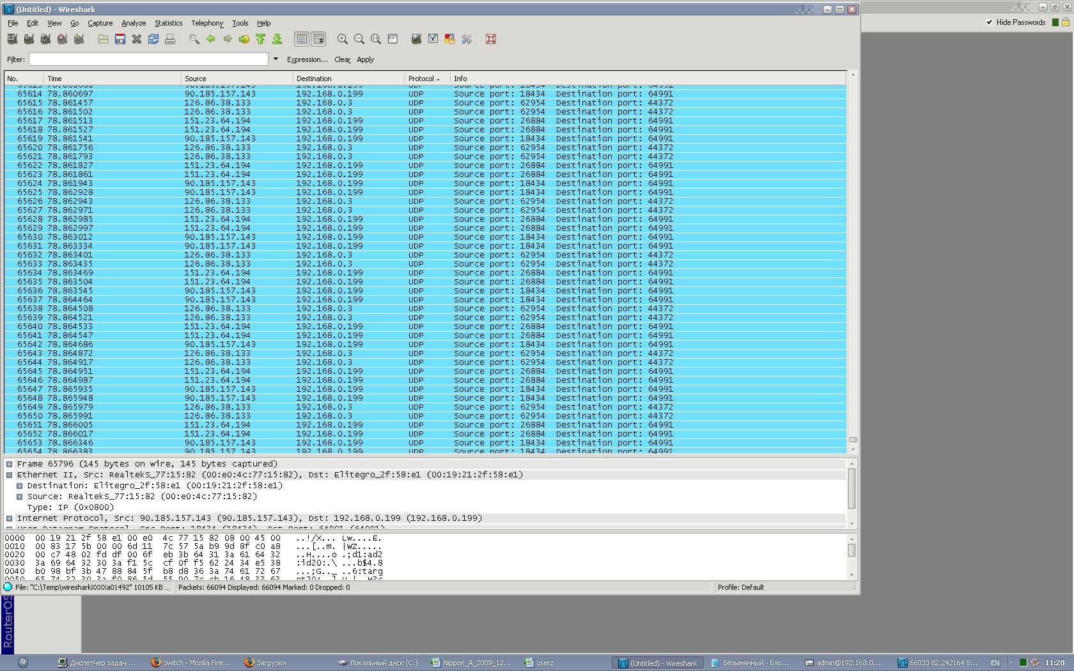Open the coloring rules icon
This screenshot has height=671, width=1074.
tap(450, 40)
